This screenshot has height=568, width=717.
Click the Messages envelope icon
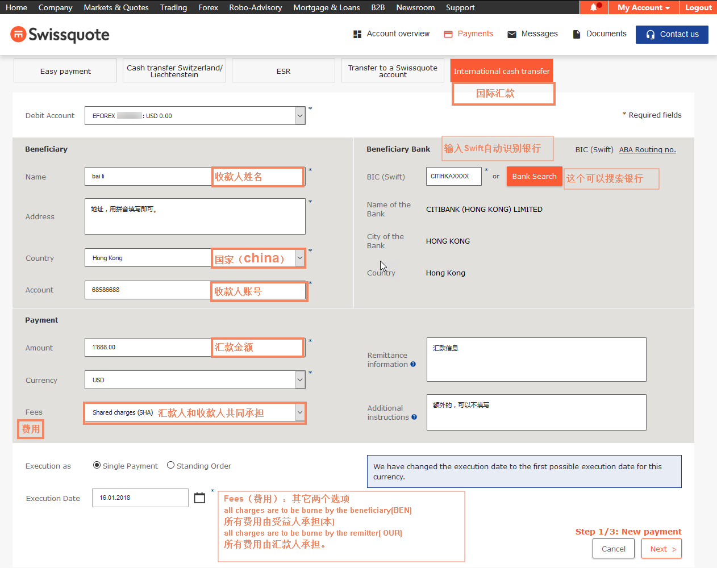tap(512, 34)
